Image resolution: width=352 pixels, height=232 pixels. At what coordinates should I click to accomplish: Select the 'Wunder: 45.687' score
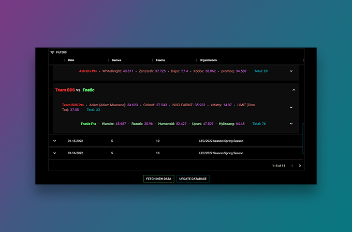pos(114,124)
